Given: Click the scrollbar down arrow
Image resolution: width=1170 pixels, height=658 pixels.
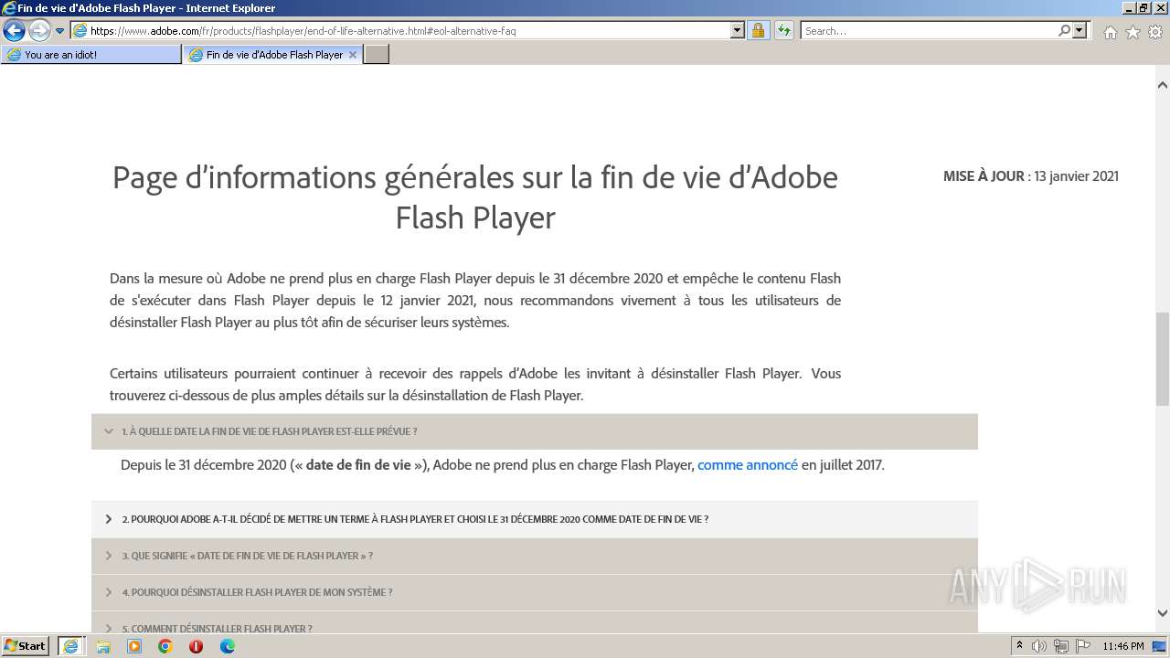Looking at the screenshot, I should [1162, 613].
